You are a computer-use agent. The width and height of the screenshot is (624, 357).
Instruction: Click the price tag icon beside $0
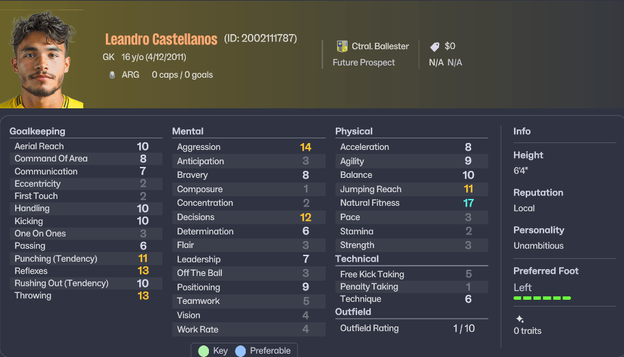point(435,46)
